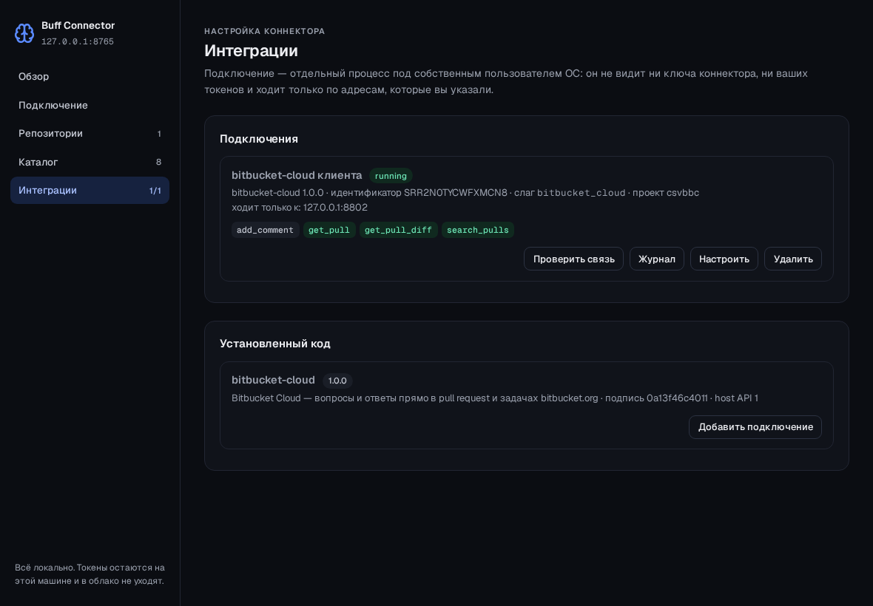This screenshot has height=606, width=873.
Task: Click the get_pull_diff capability tag
Action: point(398,230)
